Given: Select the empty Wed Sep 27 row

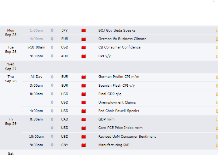Looking at the screenshot, I should point(120,67).
